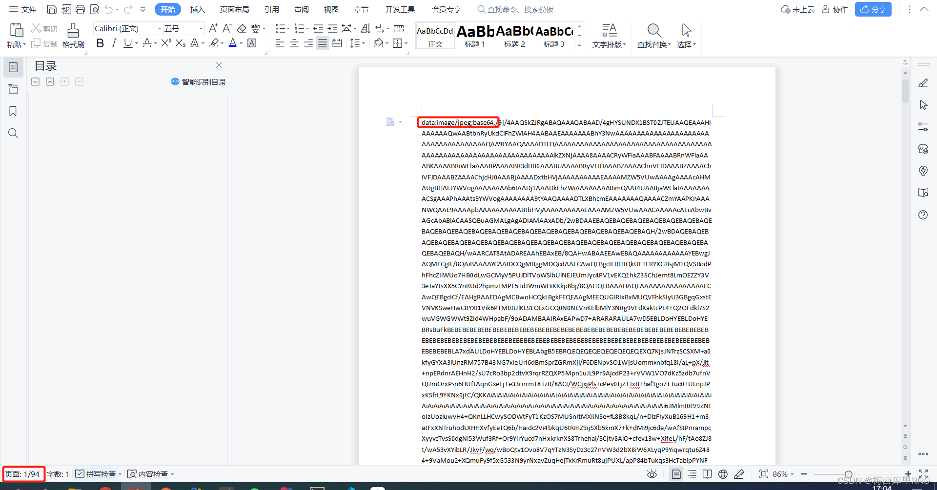Click the character border icon

(252, 43)
